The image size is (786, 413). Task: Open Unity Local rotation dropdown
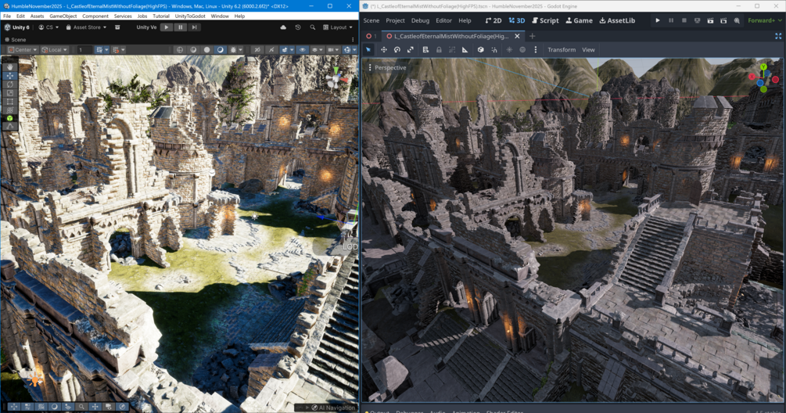coord(55,49)
